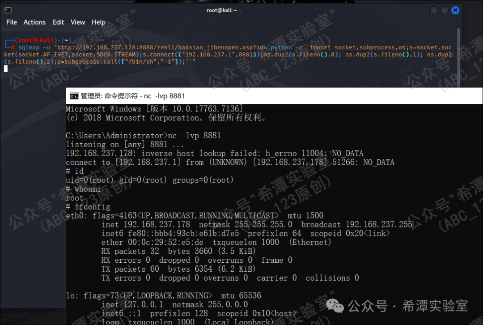Click the '(c) 2018 Microsoft Corporation' line
The height and width of the screenshot is (325, 483).
coord(166,118)
